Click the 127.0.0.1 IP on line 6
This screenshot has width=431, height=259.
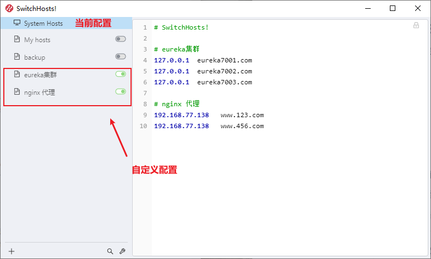[172, 82]
